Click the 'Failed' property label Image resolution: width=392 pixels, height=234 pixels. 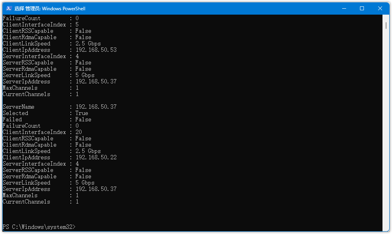click(x=12, y=119)
